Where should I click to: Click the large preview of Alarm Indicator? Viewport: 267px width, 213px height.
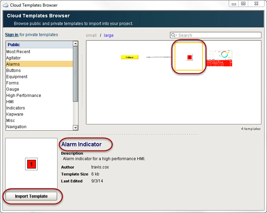point(31,164)
